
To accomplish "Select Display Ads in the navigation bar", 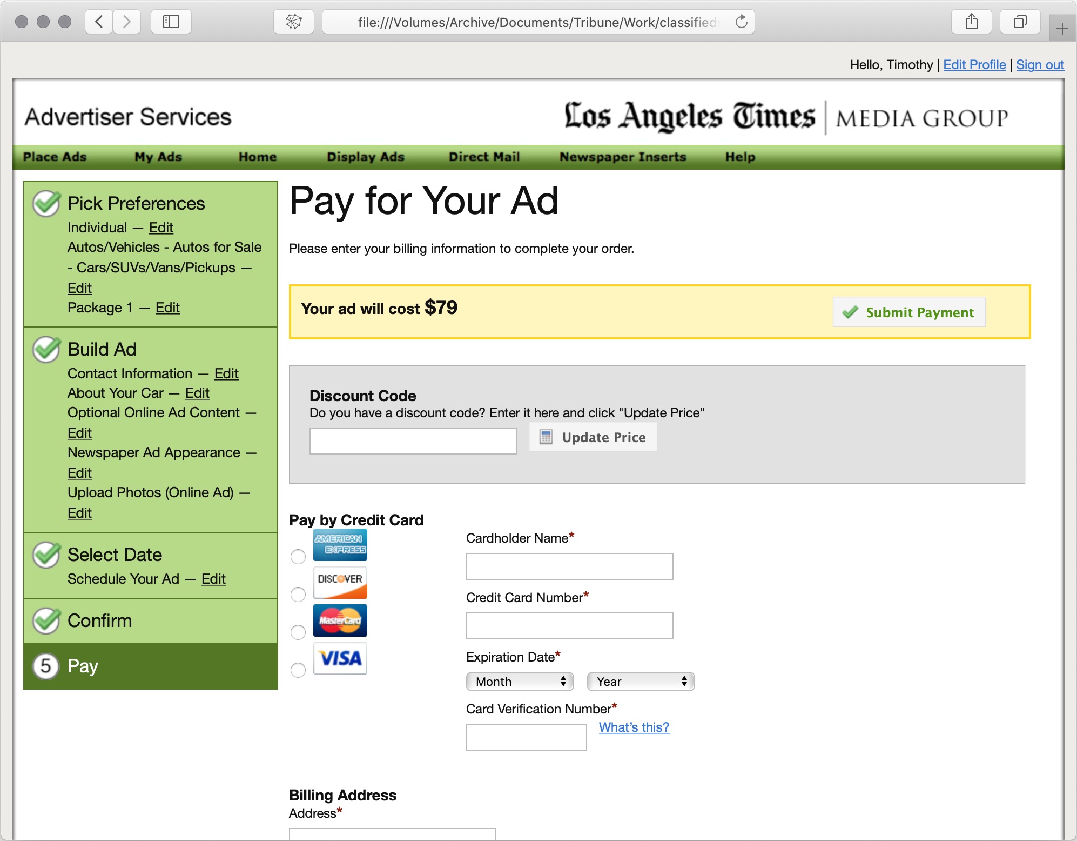I will [x=366, y=157].
